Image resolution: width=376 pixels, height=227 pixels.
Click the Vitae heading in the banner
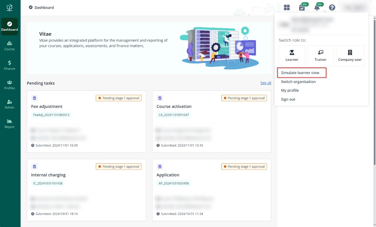coord(45,34)
